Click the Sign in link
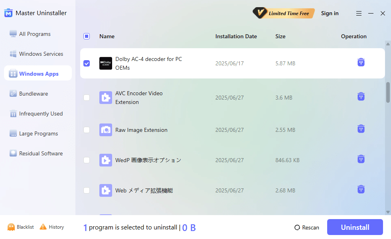This screenshot has width=391, height=239. (330, 13)
